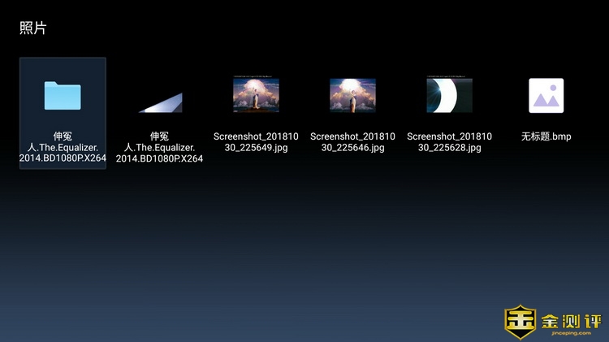Screen dimensions: 609x342
Task: Click the 30_225628.jpg second line of the filename
Action: [449, 148]
